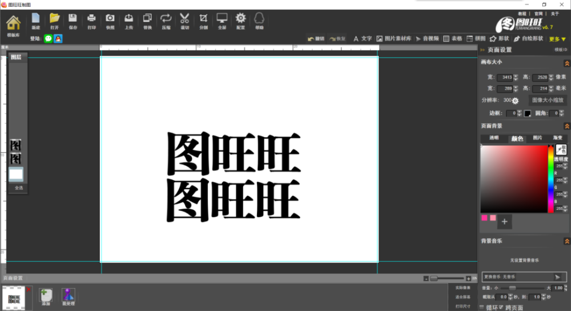Switch background to 渐变 tab

click(557, 138)
